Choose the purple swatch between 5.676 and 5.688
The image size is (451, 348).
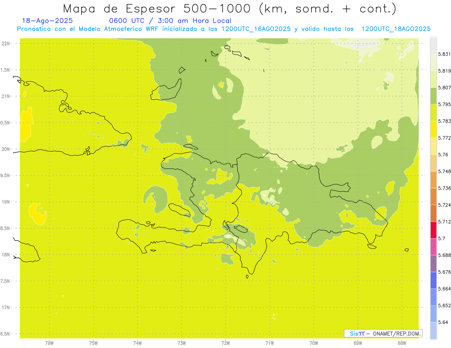(x=433, y=264)
